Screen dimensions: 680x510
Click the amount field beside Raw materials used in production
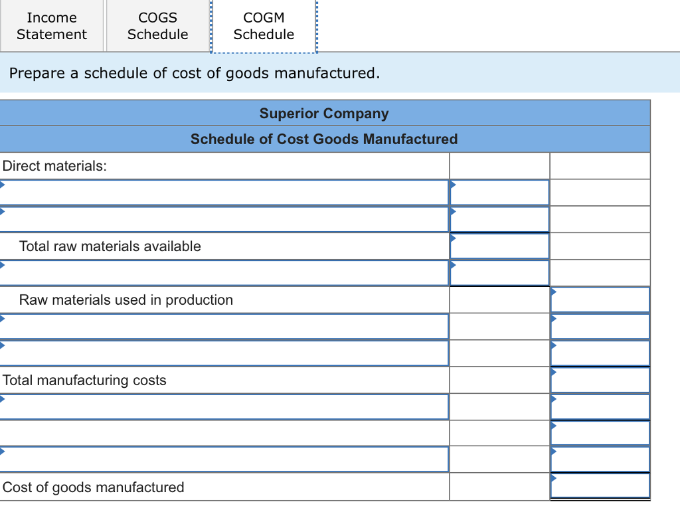(x=600, y=299)
